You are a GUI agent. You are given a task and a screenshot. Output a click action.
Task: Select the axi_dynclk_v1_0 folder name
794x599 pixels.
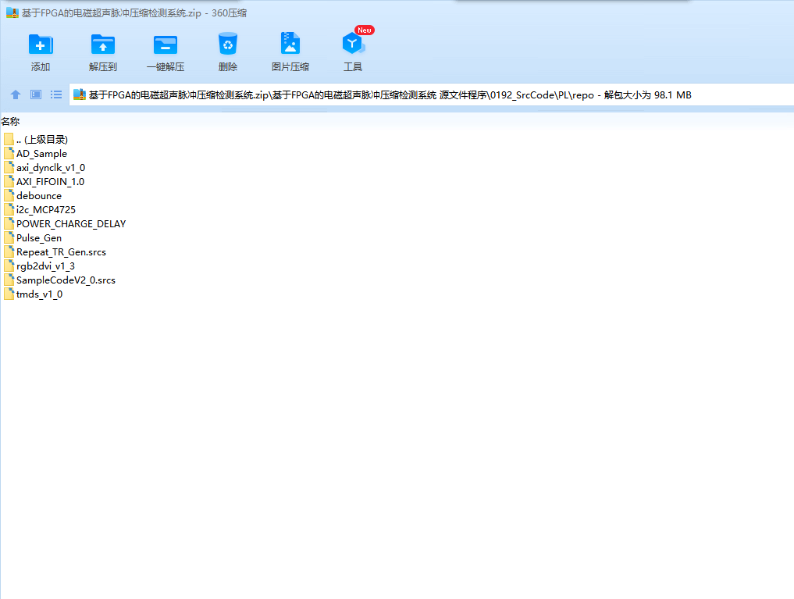tap(51, 168)
